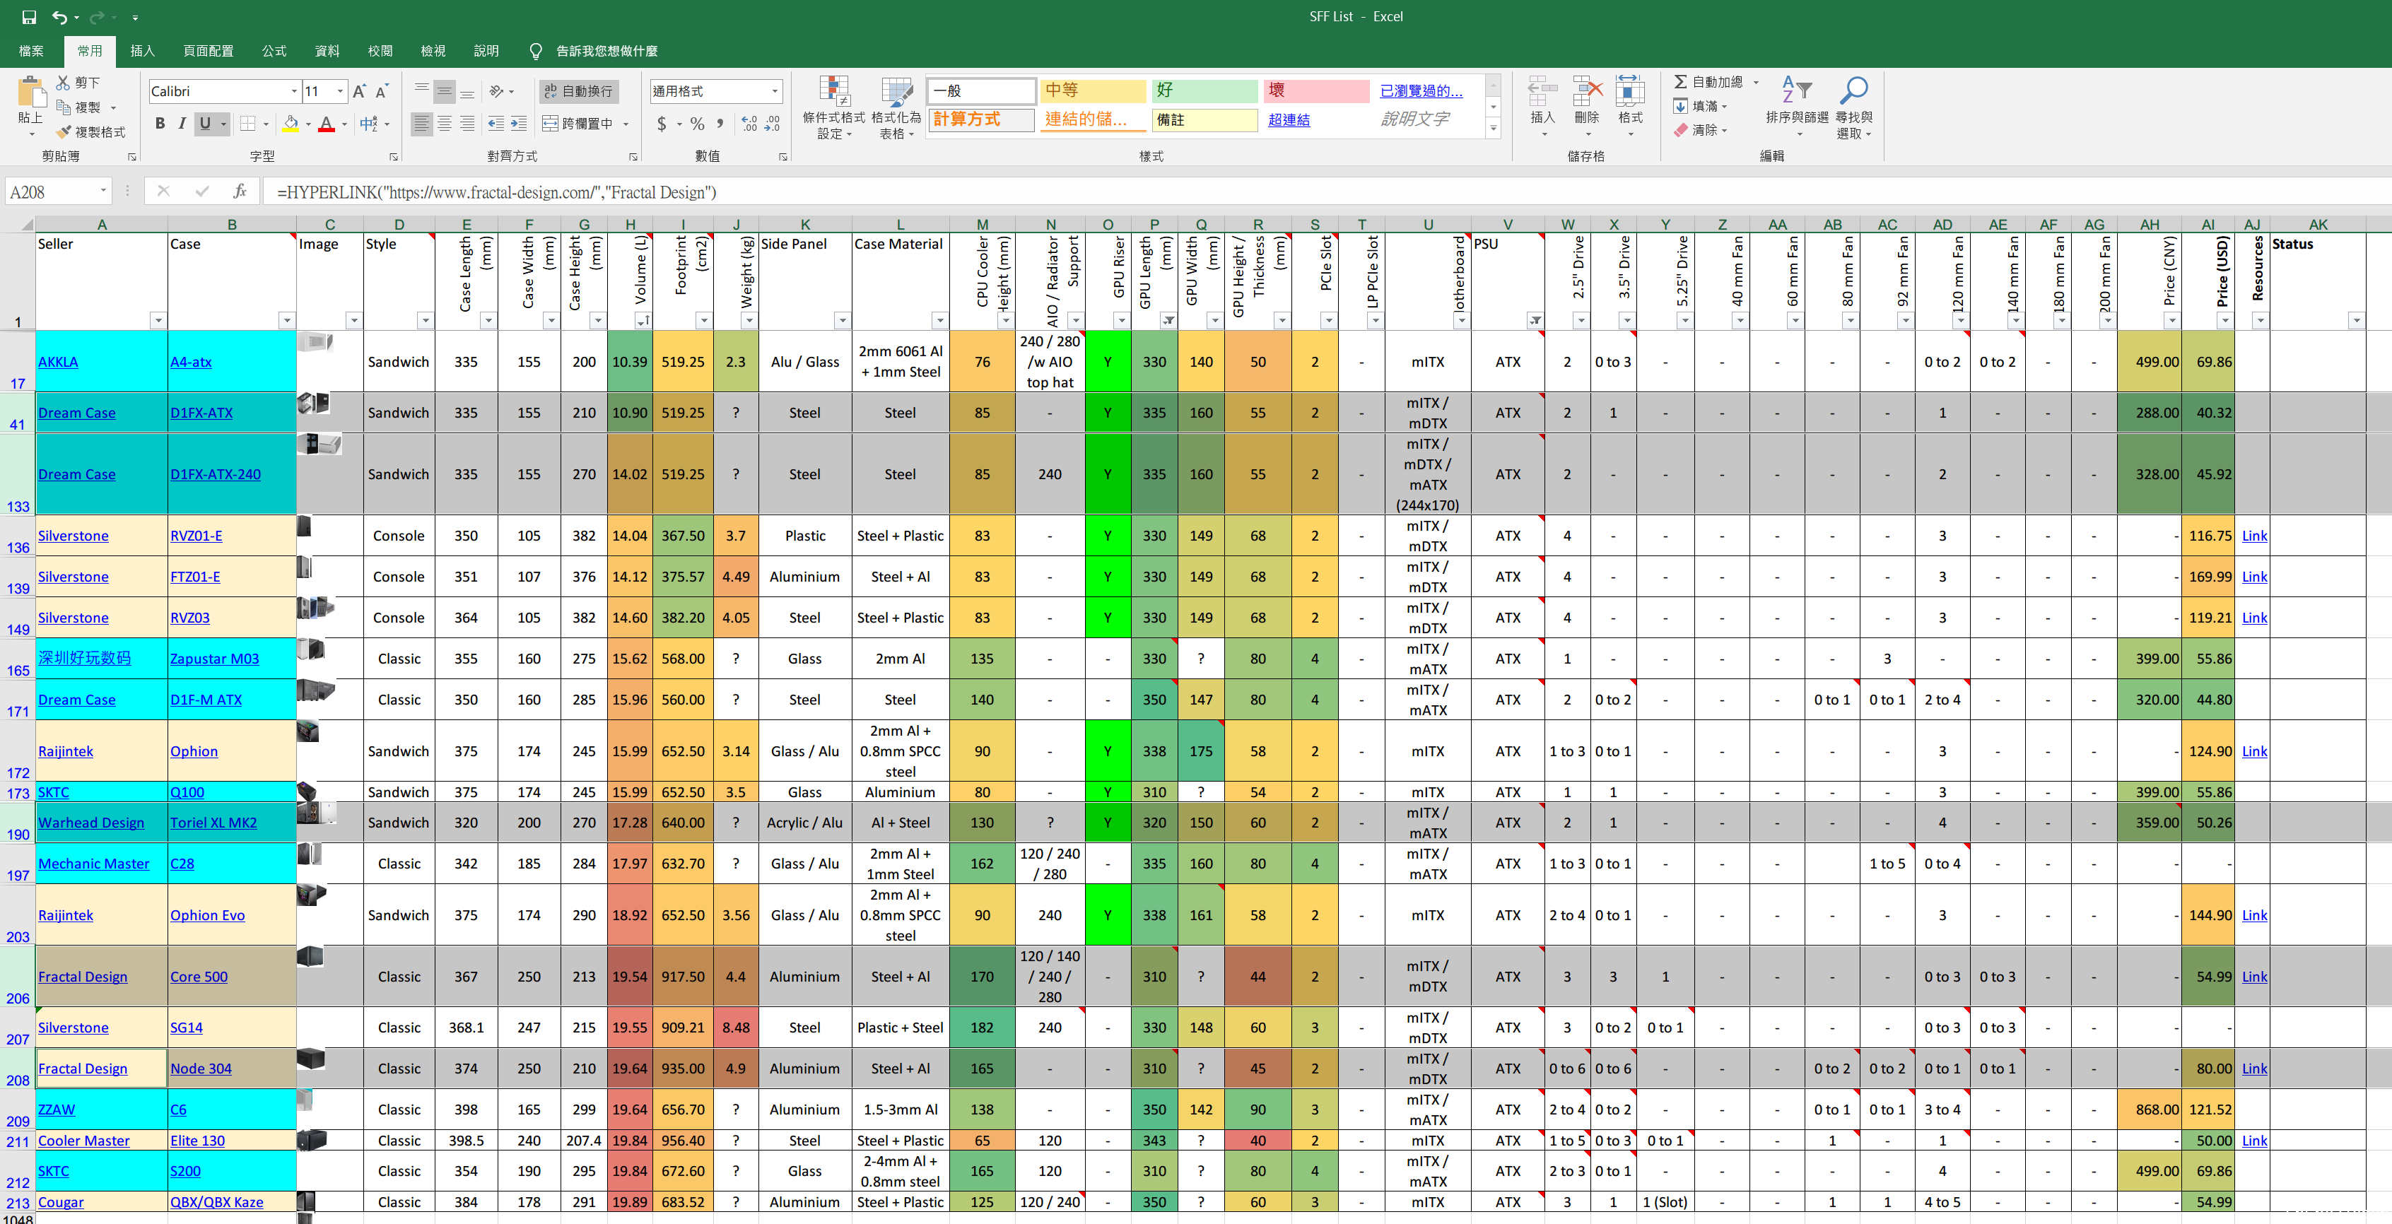Switch to the 頁面配置 (Page Layout) tab

click(x=208, y=51)
